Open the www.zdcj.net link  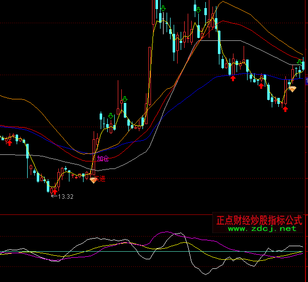tap(262, 229)
